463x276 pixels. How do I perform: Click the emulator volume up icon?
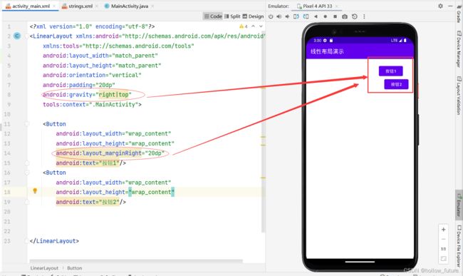pyautogui.click(x=279, y=16)
